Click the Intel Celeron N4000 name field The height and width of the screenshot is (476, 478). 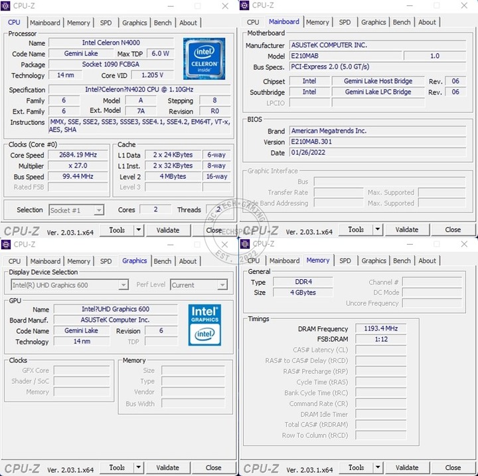point(111,43)
